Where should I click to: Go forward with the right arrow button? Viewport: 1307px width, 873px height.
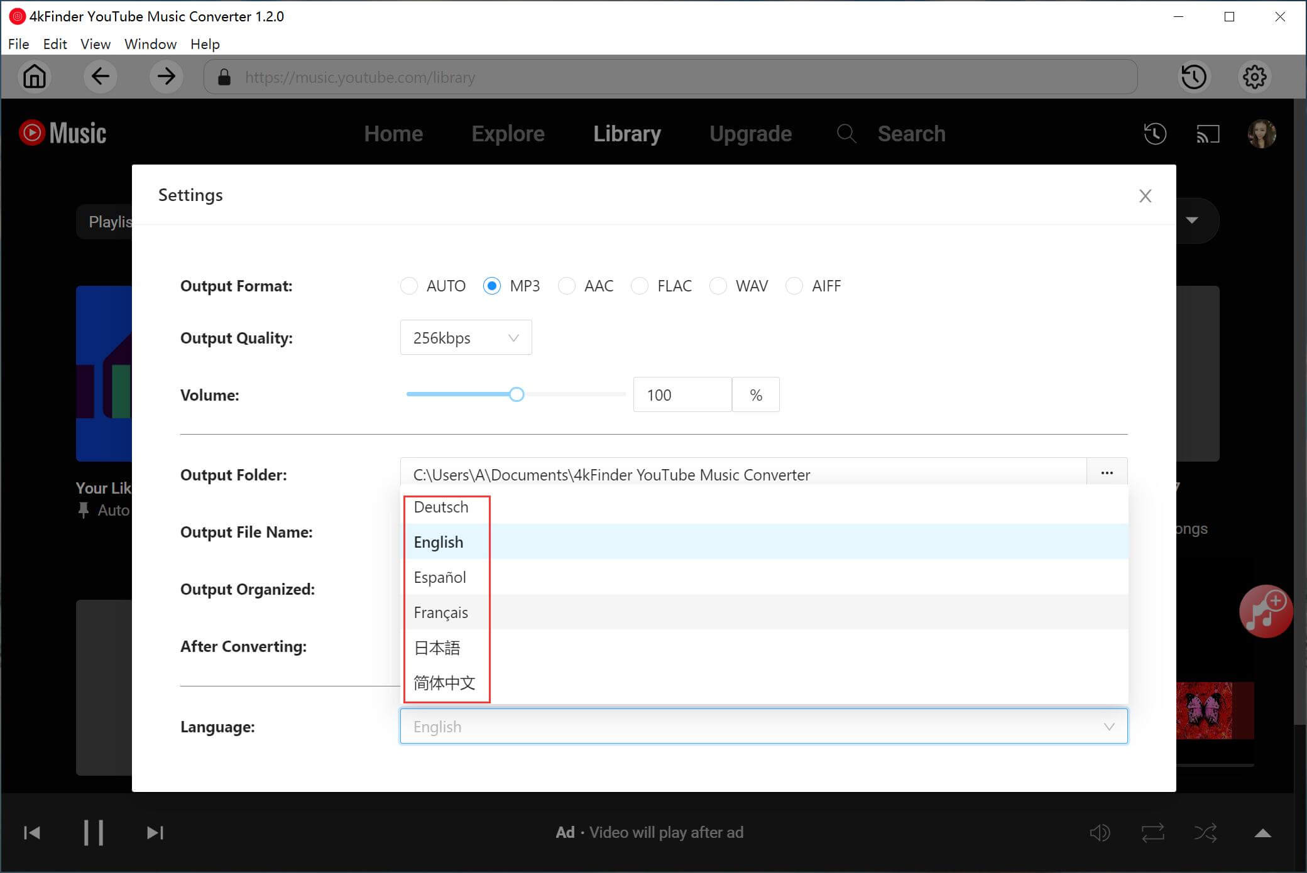coord(166,77)
